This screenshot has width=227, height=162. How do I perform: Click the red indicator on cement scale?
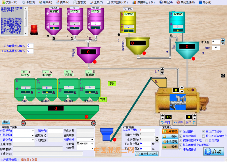click(95, 62)
